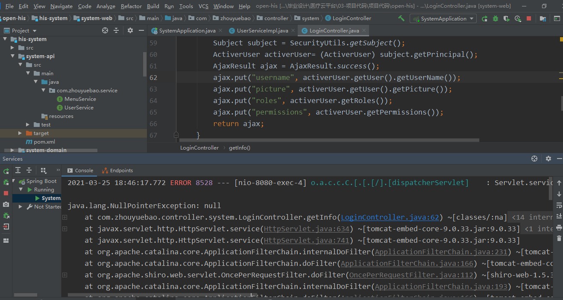Open the VCS menu

(203, 6)
